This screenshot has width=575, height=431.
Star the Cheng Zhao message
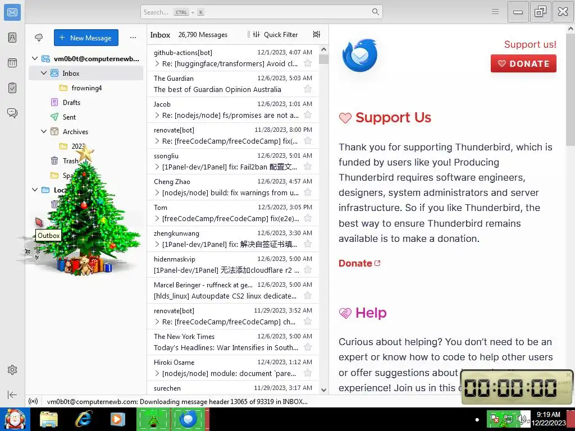[308, 192]
